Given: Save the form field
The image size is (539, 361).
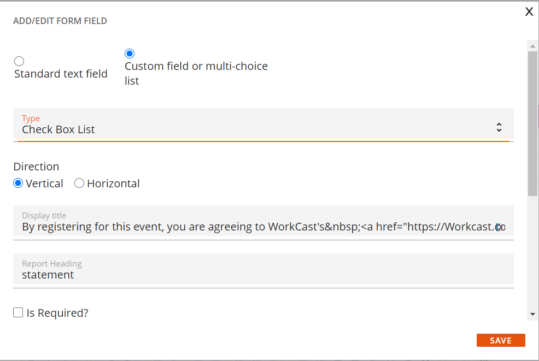Looking at the screenshot, I should pyautogui.click(x=501, y=340).
